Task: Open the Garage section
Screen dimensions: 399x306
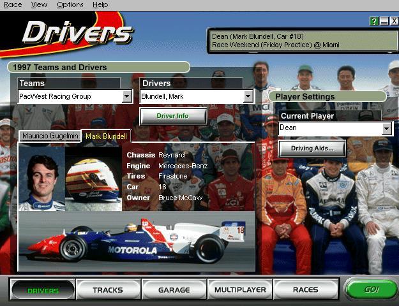Action: pyautogui.click(x=174, y=289)
